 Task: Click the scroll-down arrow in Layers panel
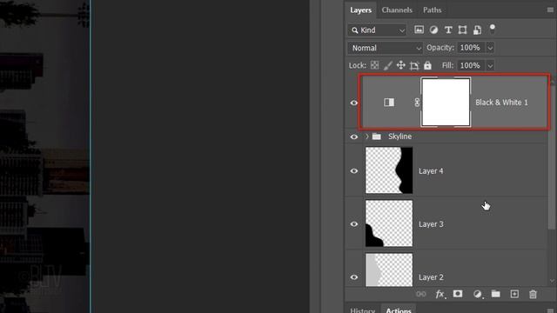point(552,281)
